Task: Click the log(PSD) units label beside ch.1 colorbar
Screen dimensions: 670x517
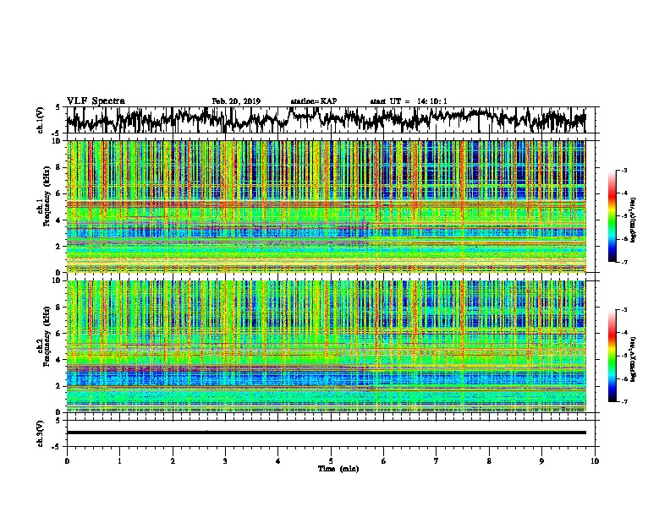Action: point(634,220)
